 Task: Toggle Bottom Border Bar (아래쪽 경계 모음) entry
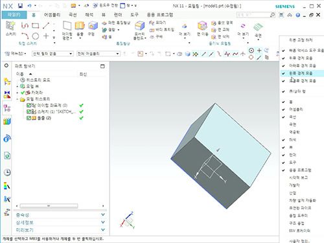tap(303, 65)
